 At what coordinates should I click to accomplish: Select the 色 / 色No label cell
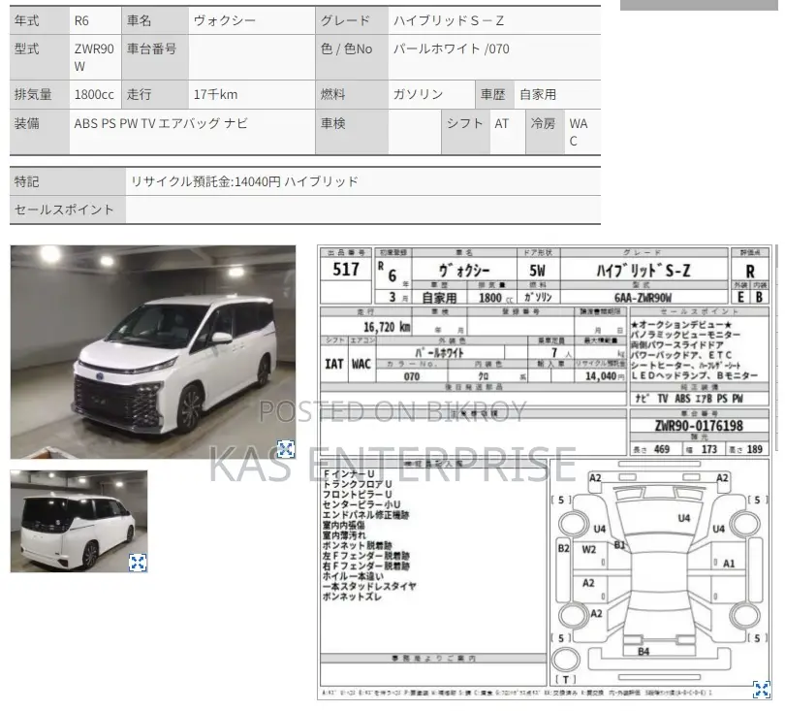[352, 57]
